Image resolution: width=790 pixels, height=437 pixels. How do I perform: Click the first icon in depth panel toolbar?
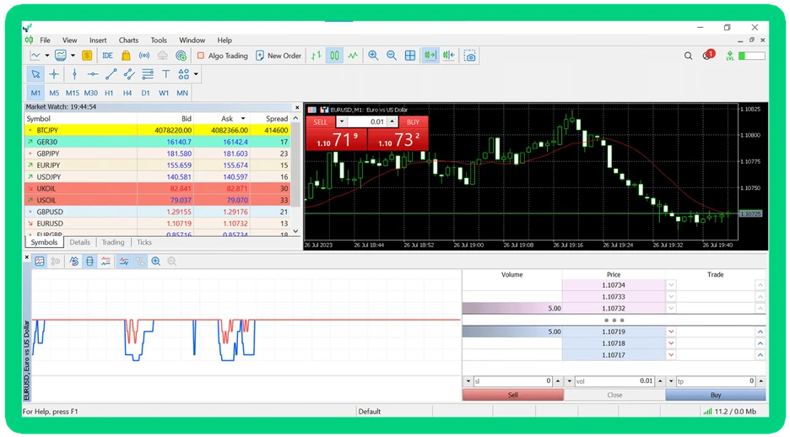tap(40, 262)
